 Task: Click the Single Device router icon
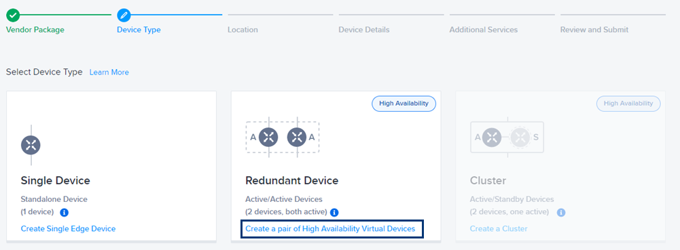tap(31, 146)
